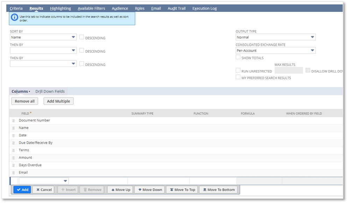The image size is (348, 203).
Task: Check the Show Totals option
Action: pyautogui.click(x=238, y=57)
